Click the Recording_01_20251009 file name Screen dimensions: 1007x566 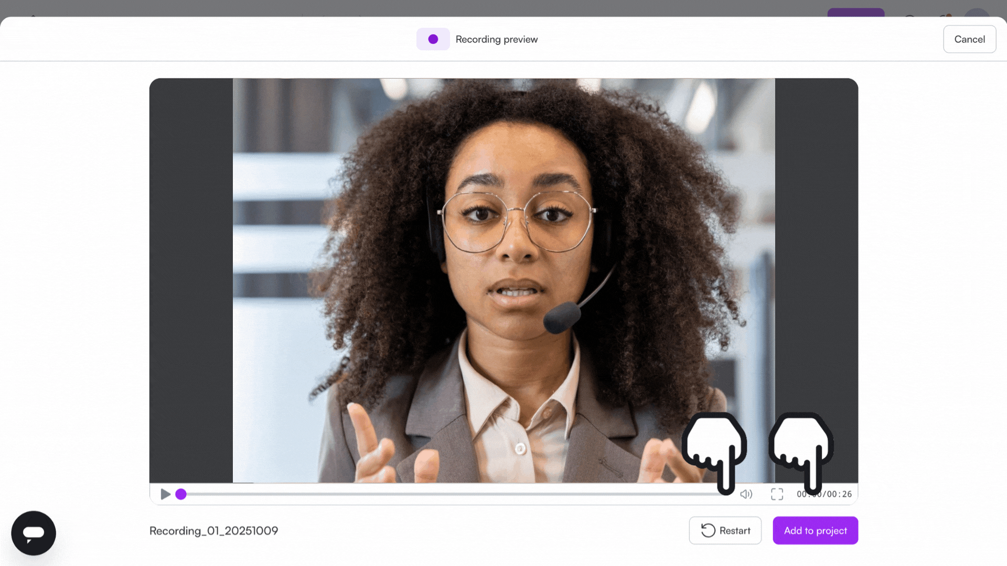pyautogui.click(x=213, y=531)
